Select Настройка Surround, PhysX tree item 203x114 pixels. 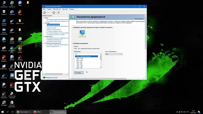tap(54, 41)
